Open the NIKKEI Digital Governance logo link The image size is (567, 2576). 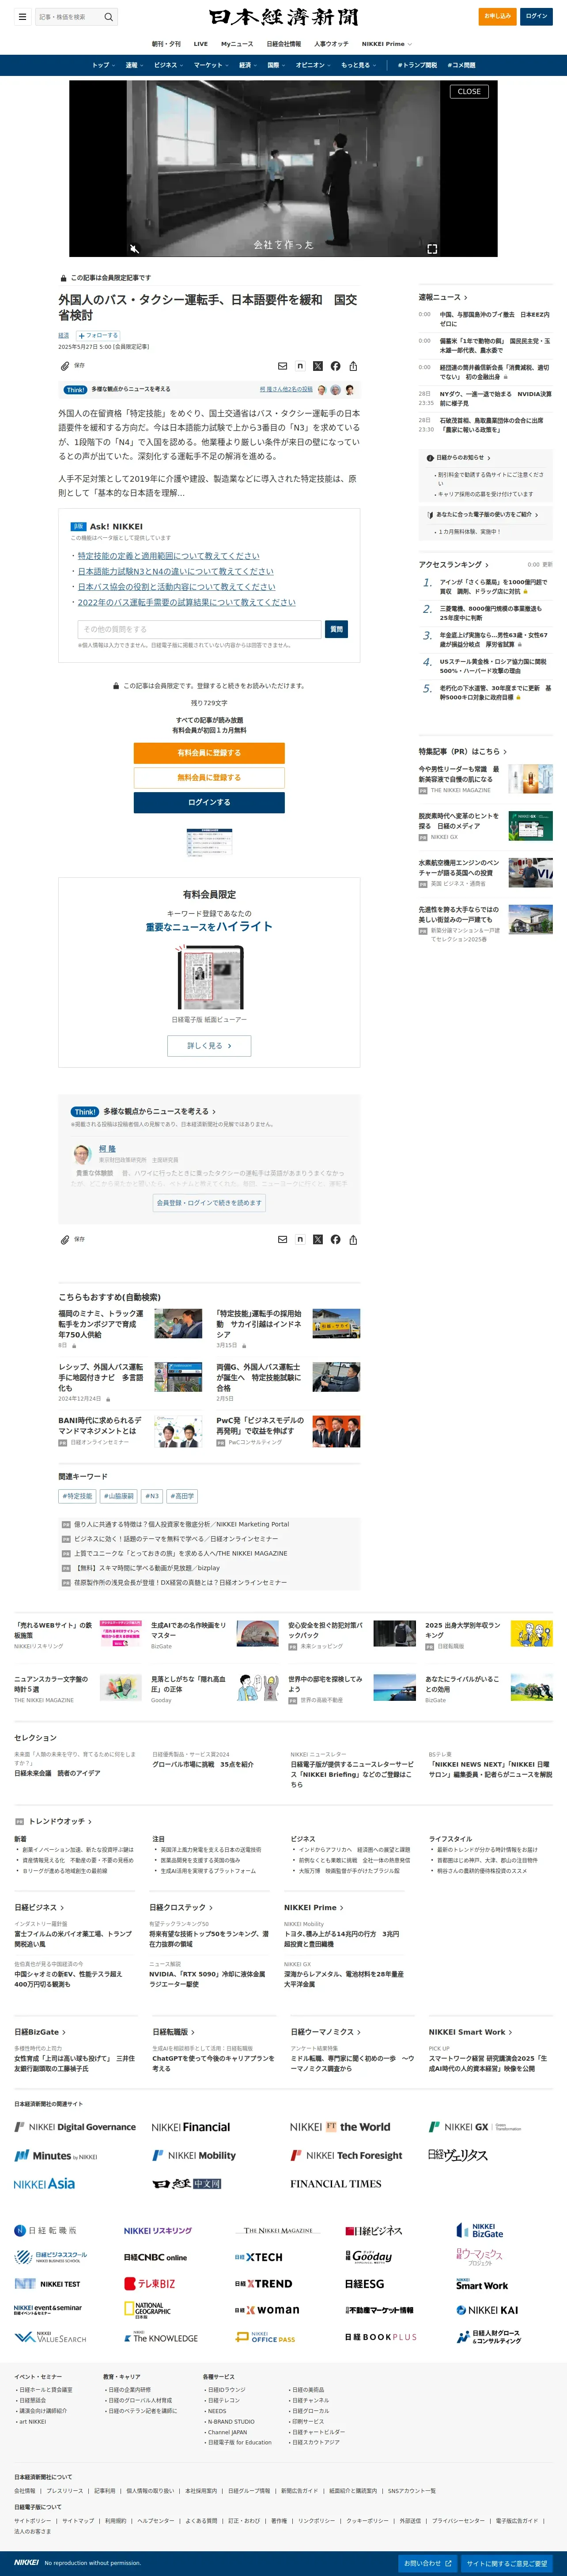75,2127
